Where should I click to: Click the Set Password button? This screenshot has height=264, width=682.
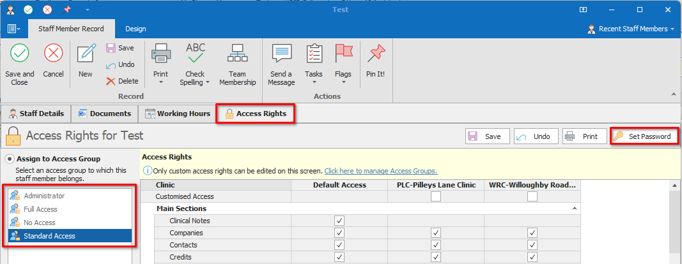[643, 136]
